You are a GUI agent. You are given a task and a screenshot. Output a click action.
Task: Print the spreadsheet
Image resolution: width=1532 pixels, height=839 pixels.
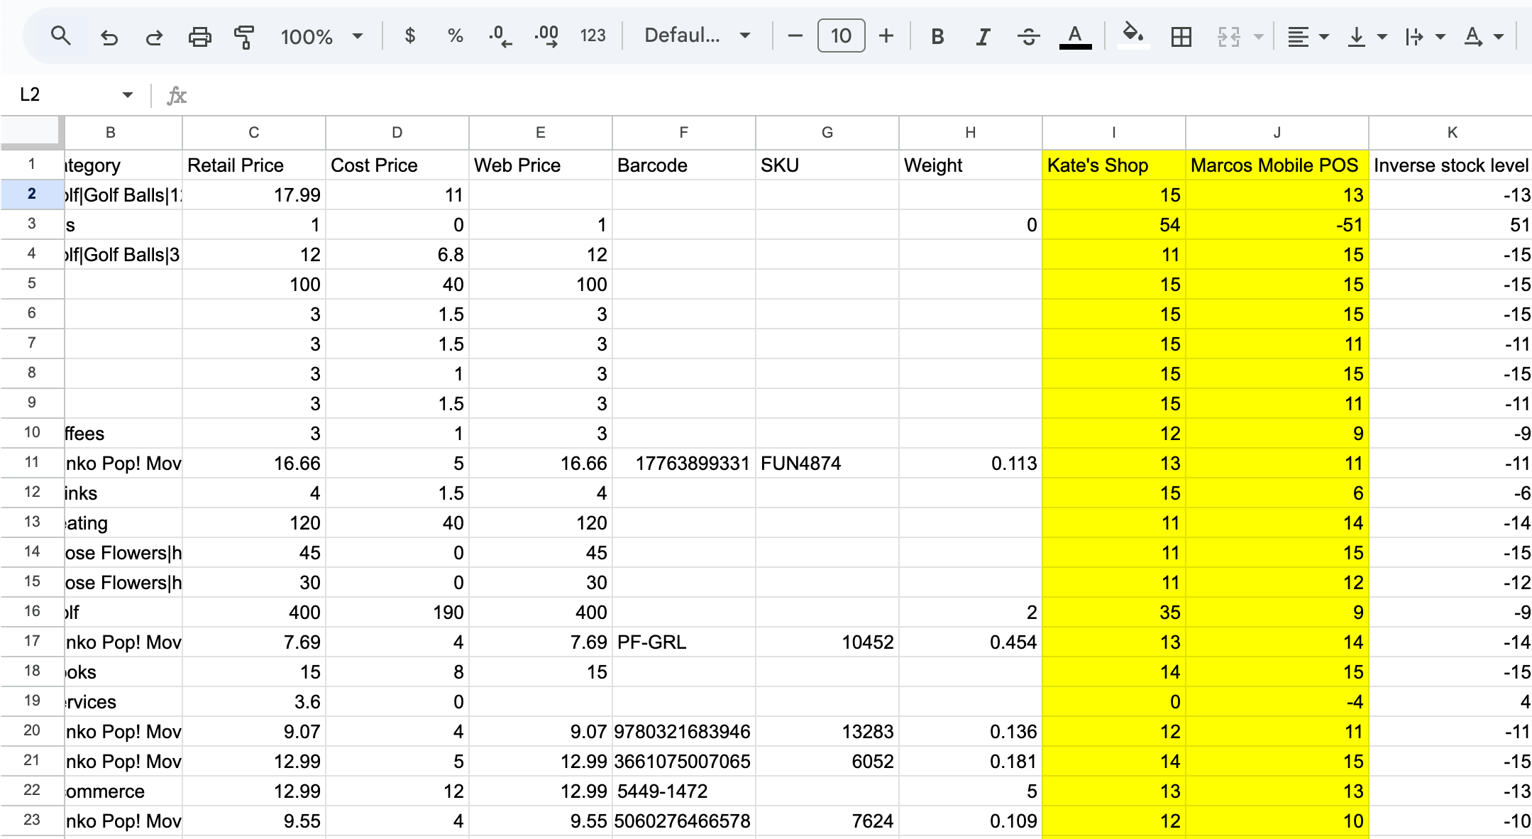199,36
